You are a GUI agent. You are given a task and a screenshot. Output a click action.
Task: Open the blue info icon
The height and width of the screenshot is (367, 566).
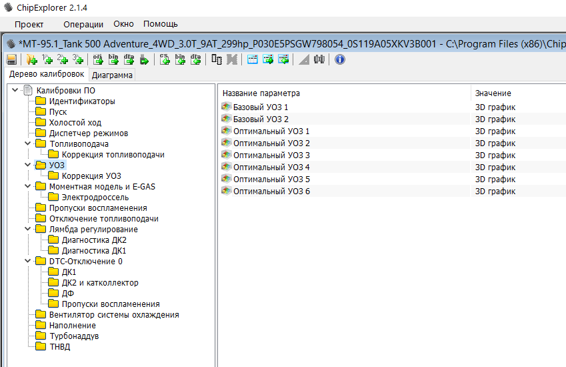coord(339,59)
